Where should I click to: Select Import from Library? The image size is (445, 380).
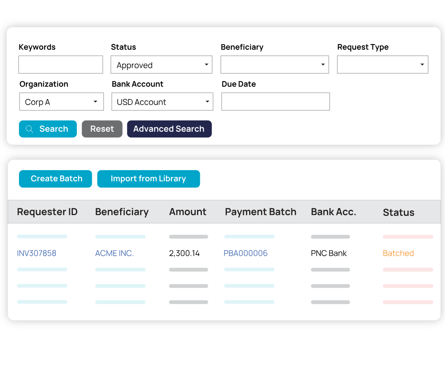pos(148,178)
